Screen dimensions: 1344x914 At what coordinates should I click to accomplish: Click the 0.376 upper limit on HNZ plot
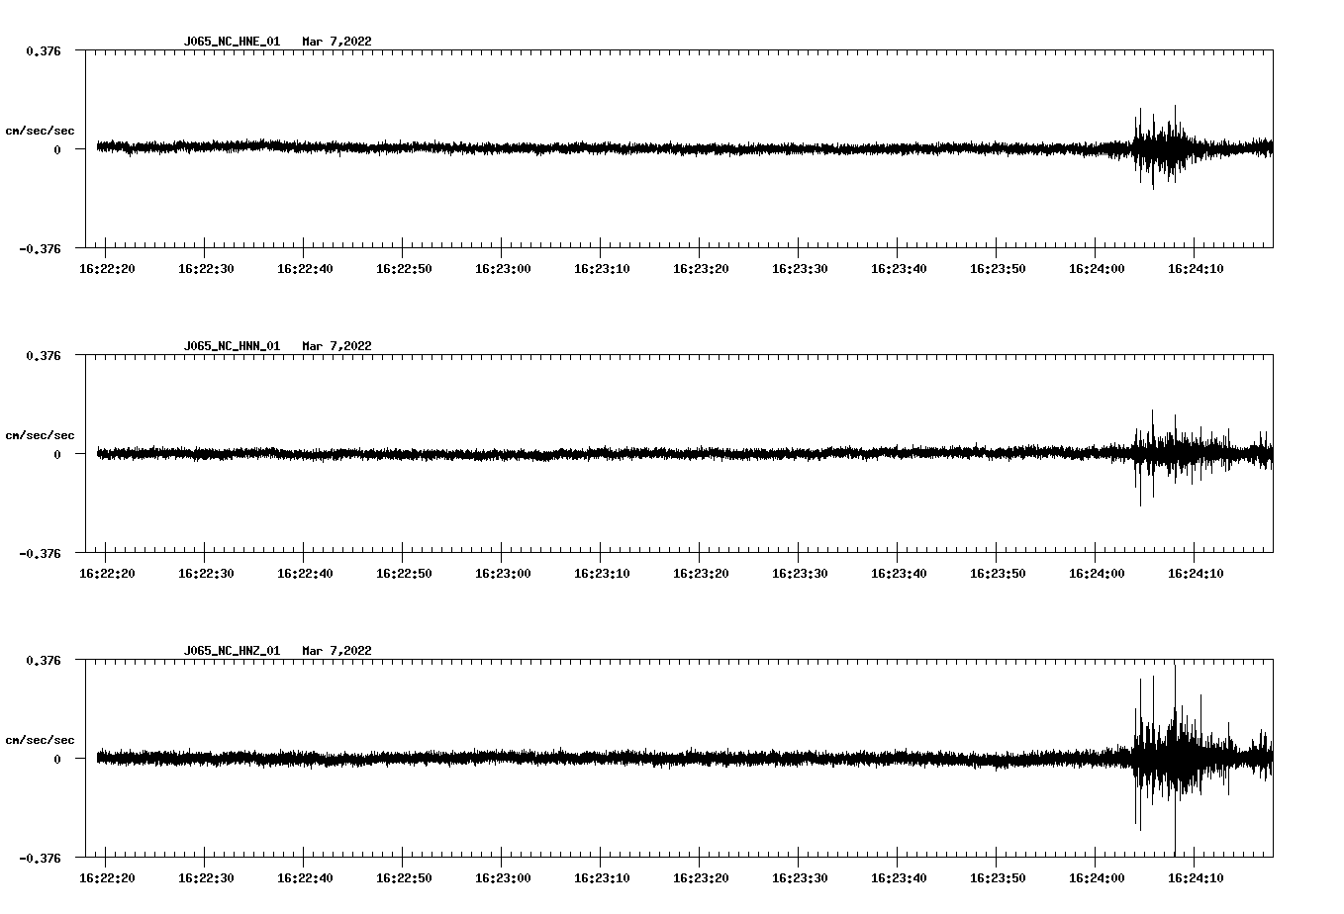point(43,660)
